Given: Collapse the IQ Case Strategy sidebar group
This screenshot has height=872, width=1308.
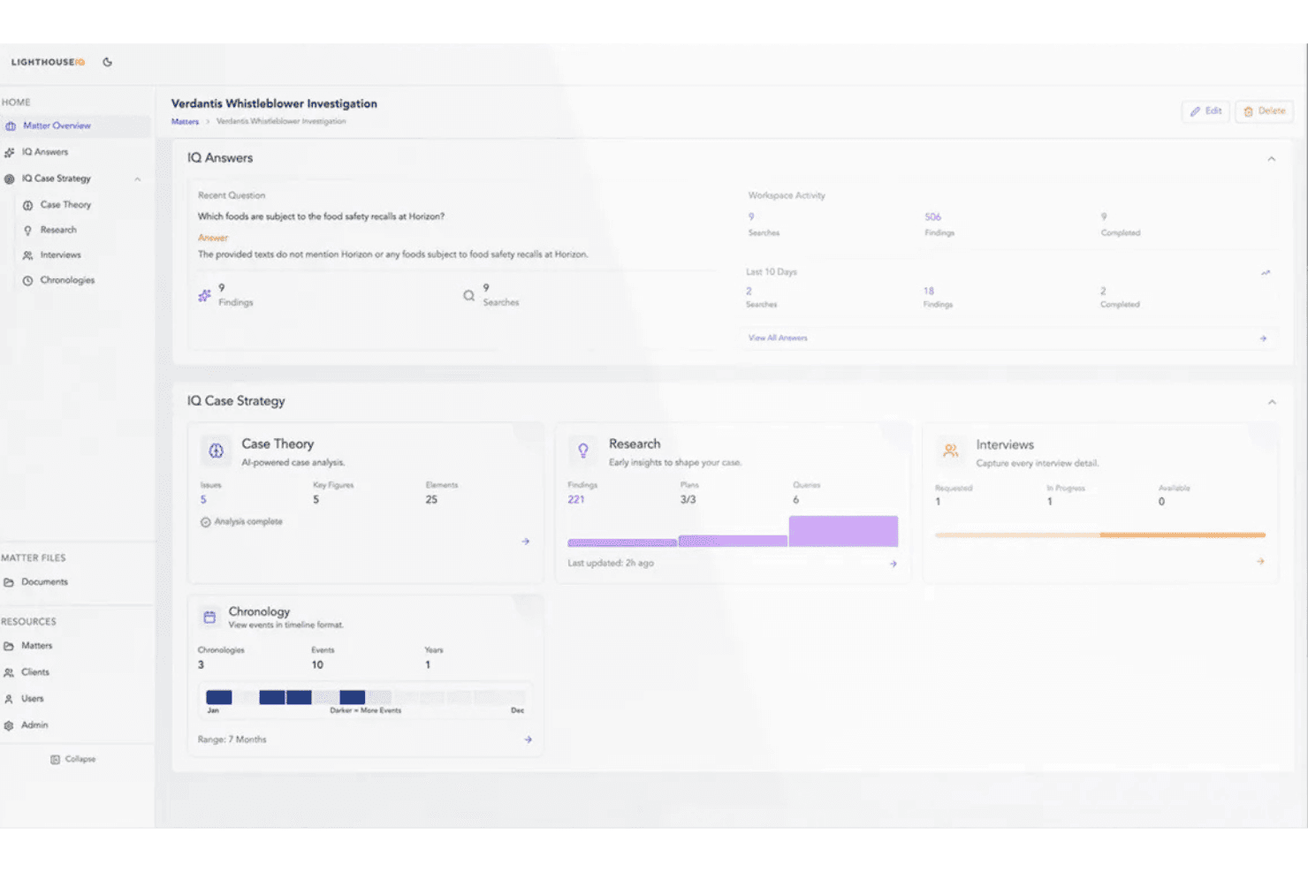Looking at the screenshot, I should [x=138, y=179].
